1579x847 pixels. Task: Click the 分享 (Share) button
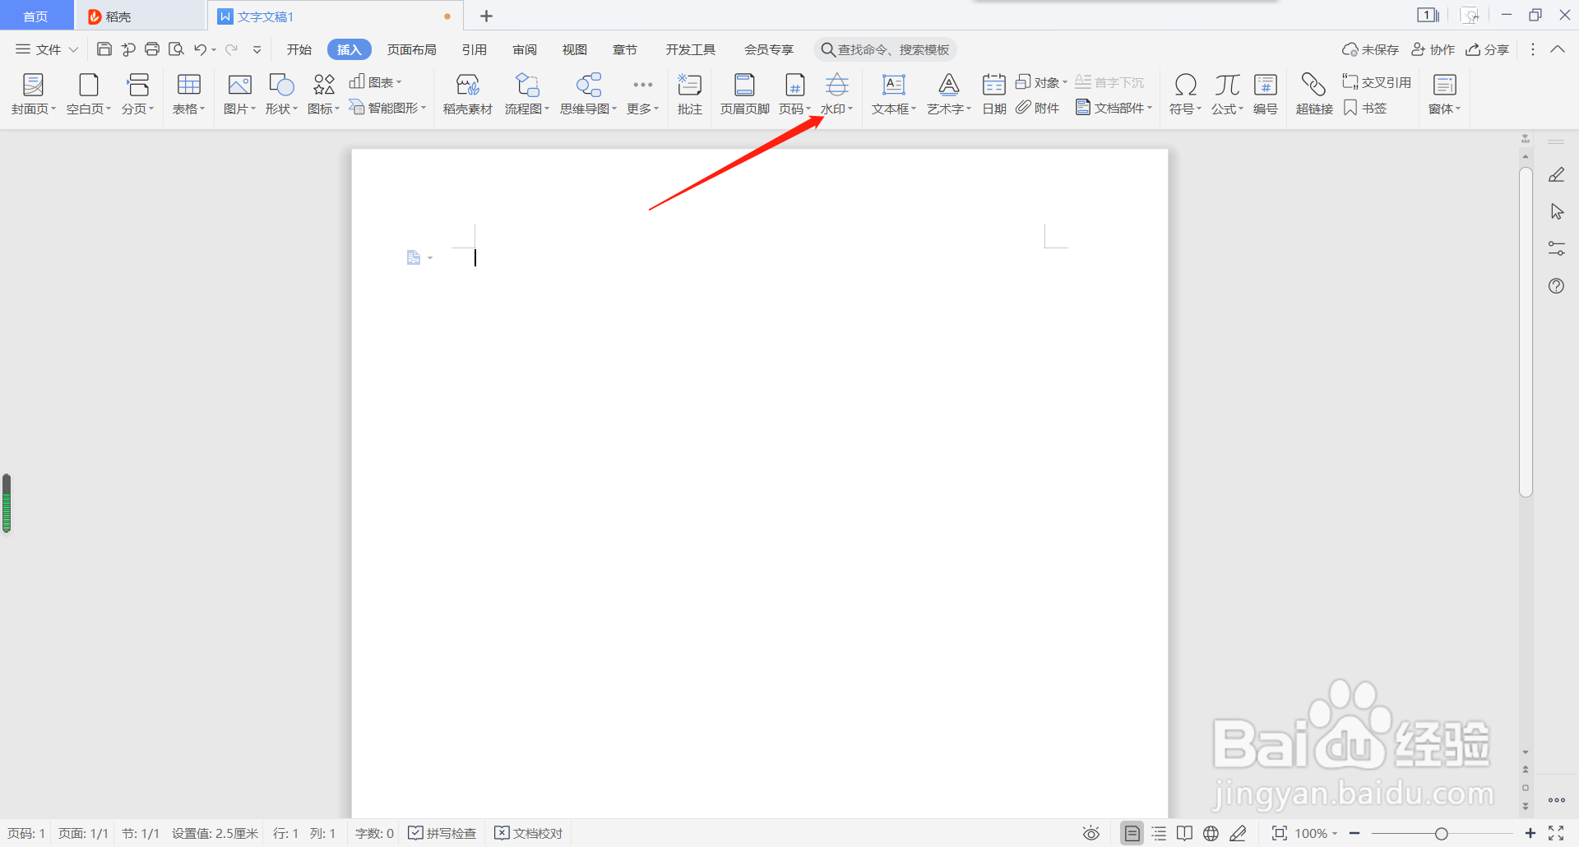(x=1488, y=49)
